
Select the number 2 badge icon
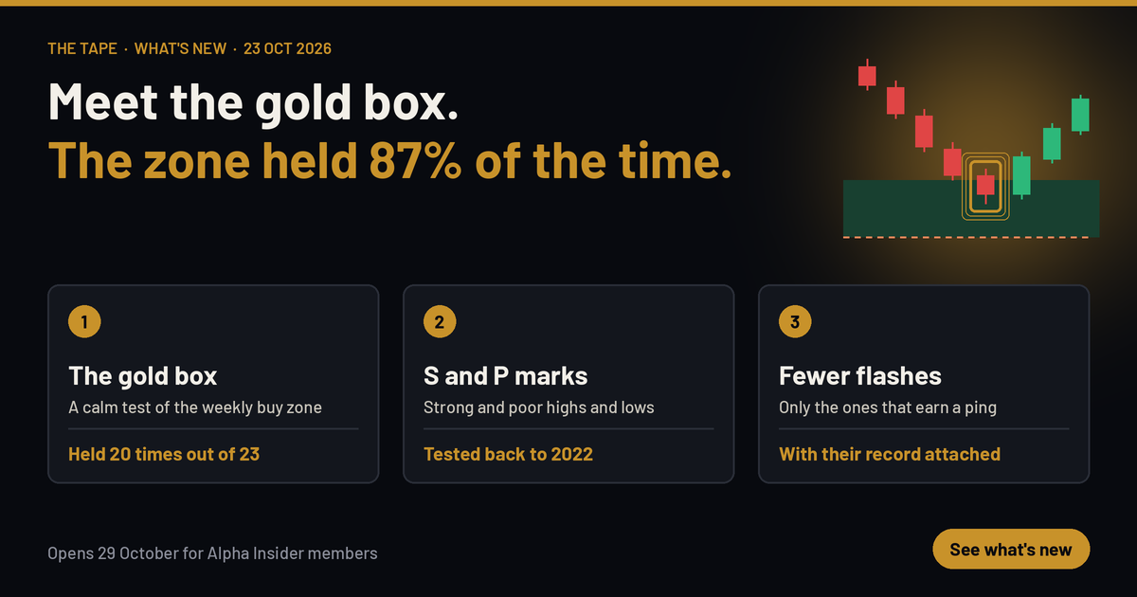tap(440, 322)
